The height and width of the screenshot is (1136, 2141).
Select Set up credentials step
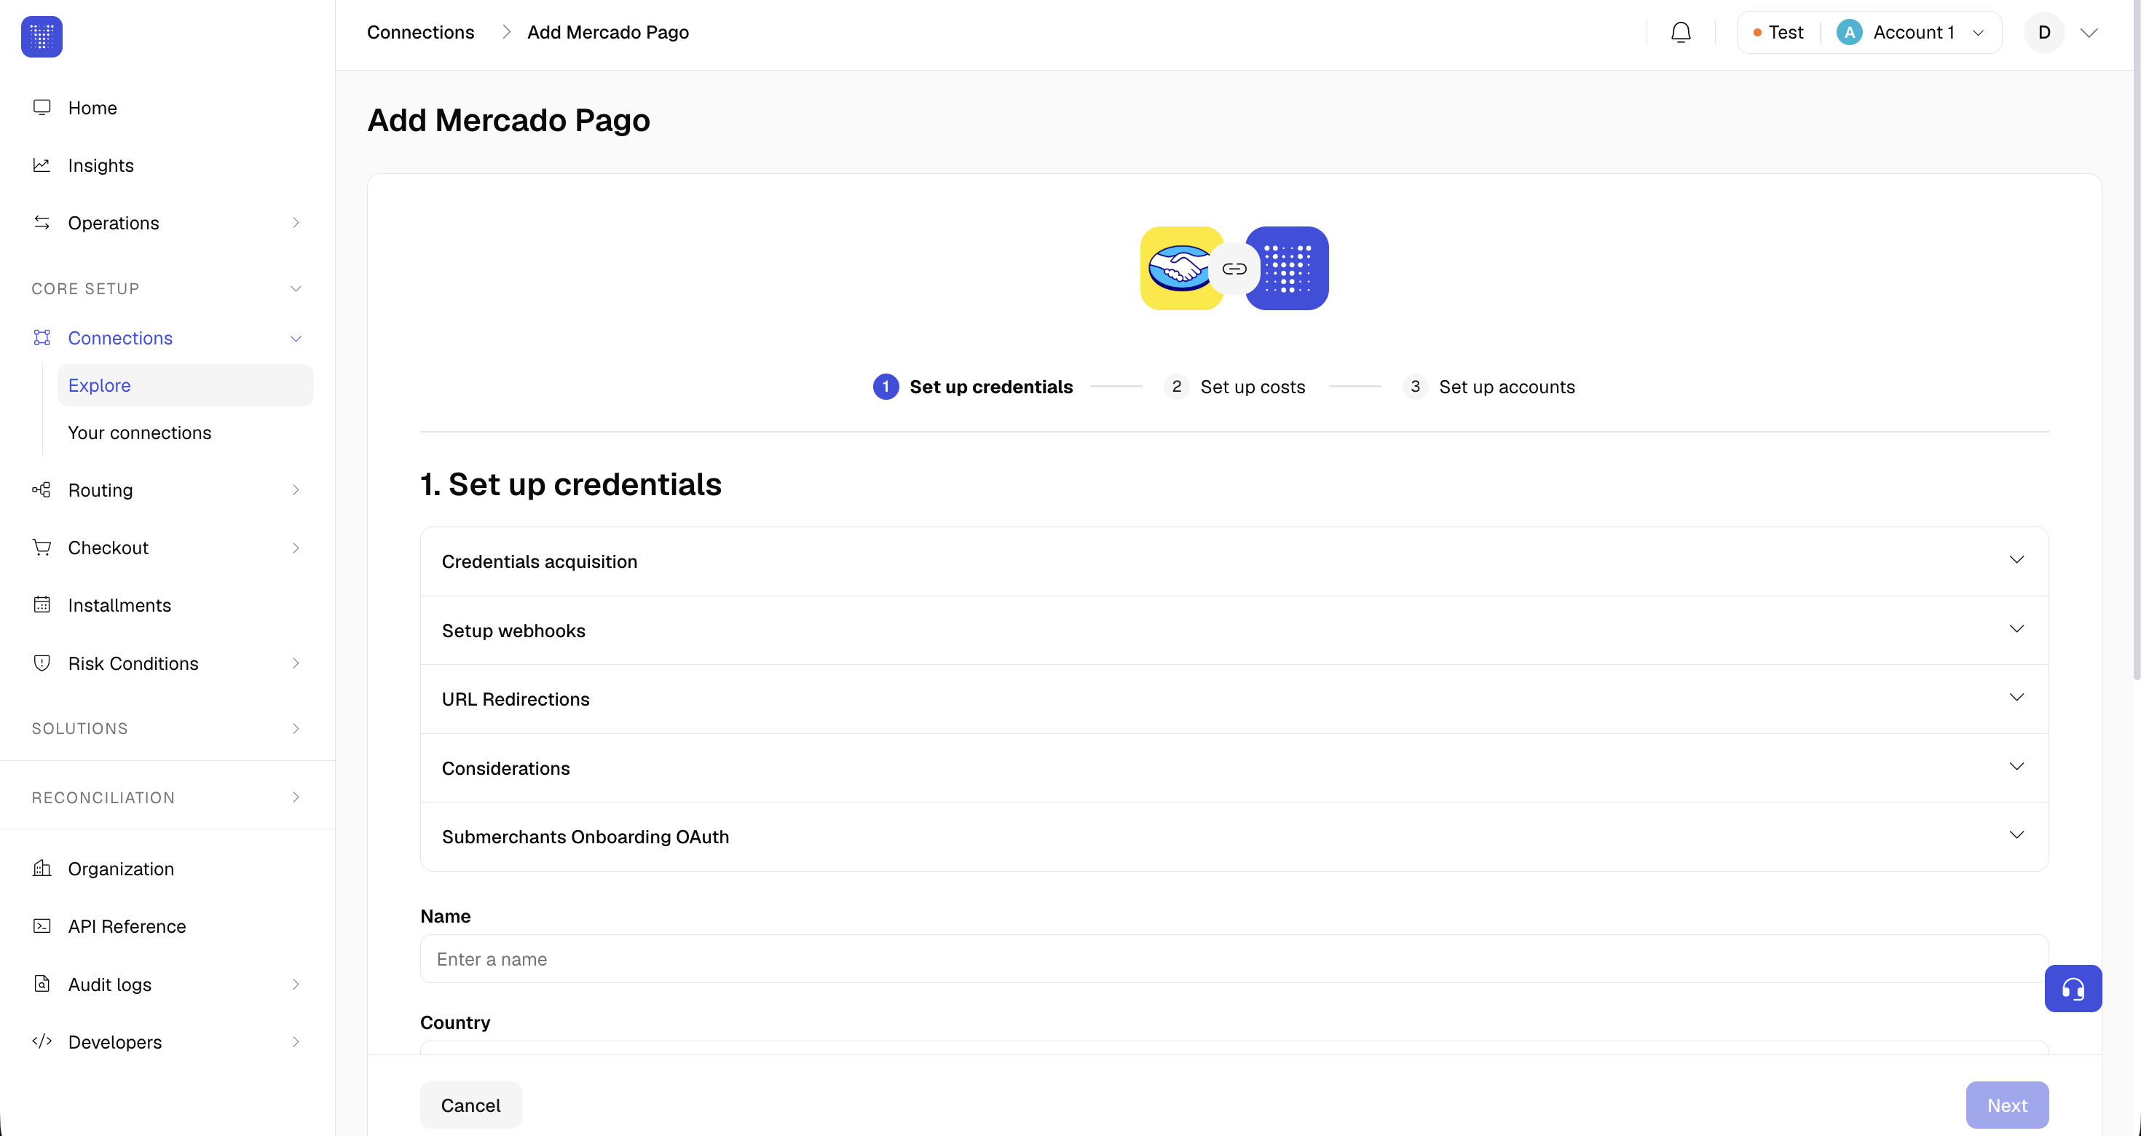(973, 387)
